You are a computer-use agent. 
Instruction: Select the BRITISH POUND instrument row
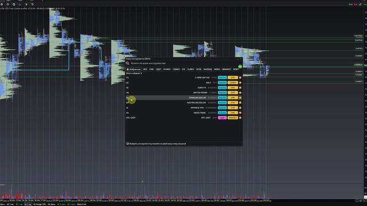click(183, 93)
